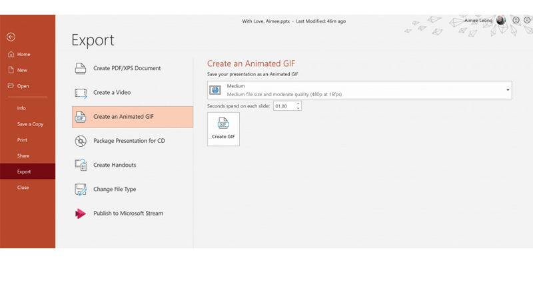Image resolution: width=533 pixels, height=287 pixels.
Task: Click the smiley face feedback icon
Action: 516,21
